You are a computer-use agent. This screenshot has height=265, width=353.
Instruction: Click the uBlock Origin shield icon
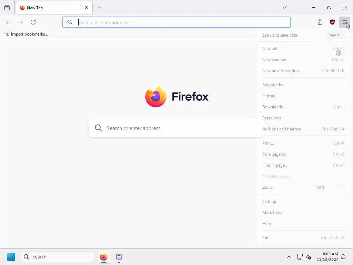click(332, 22)
